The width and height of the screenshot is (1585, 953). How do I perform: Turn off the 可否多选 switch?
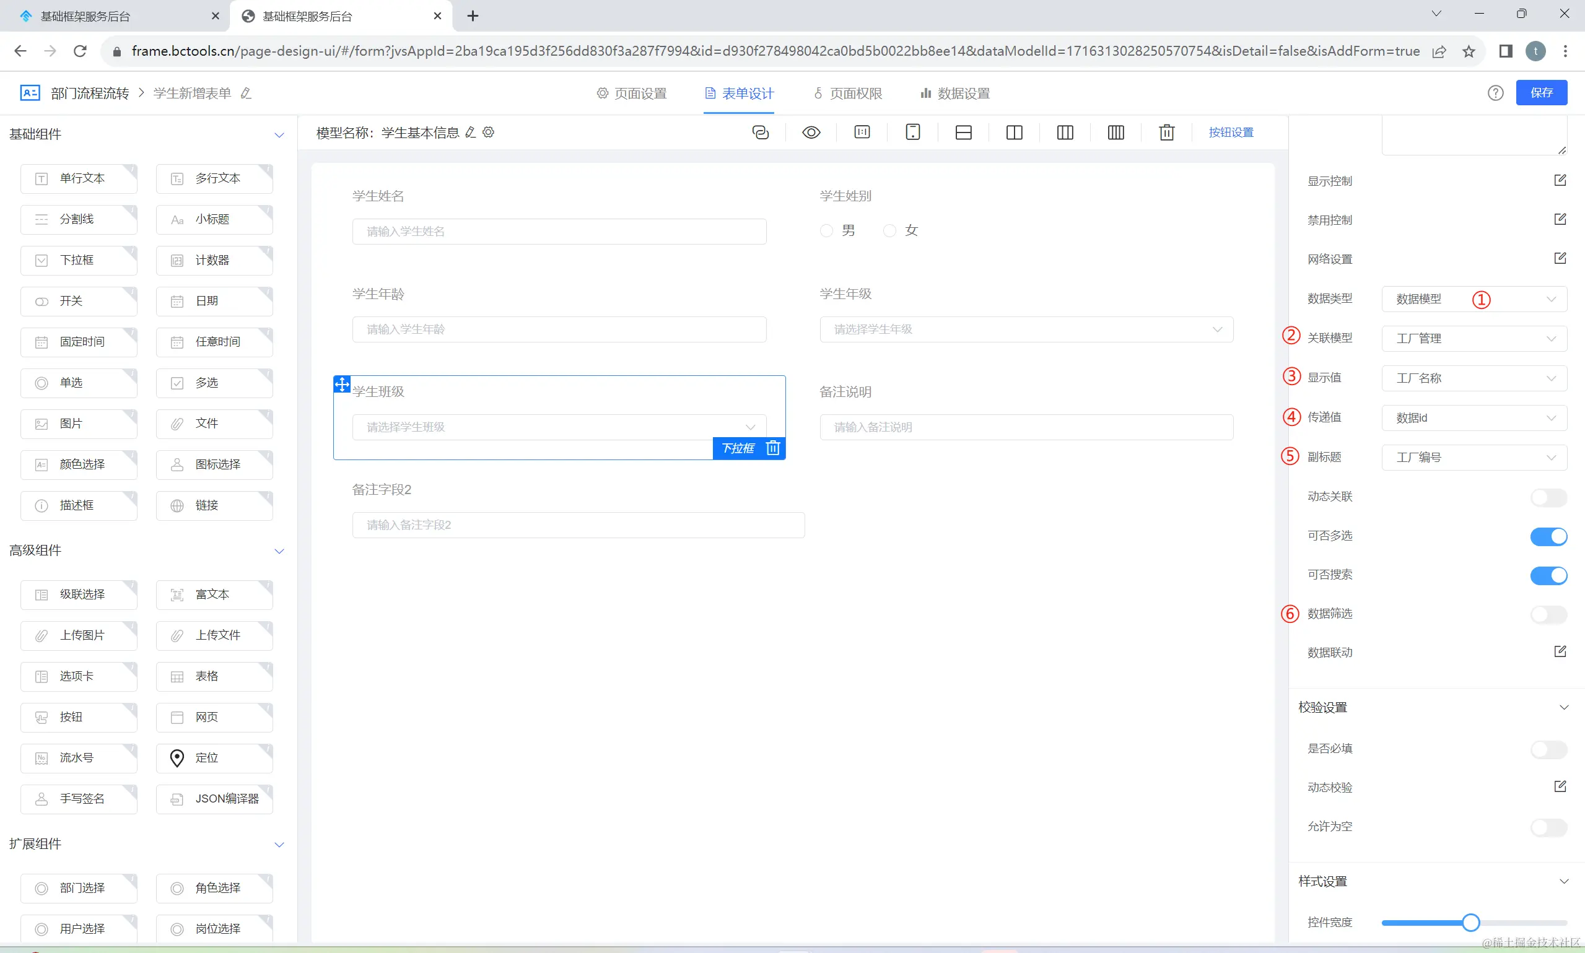1548,536
